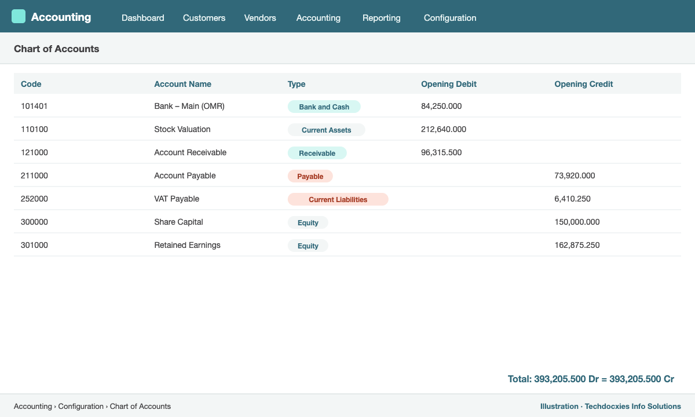Open the Configuration menu
Screen dimensions: 695x417
(x=450, y=18)
